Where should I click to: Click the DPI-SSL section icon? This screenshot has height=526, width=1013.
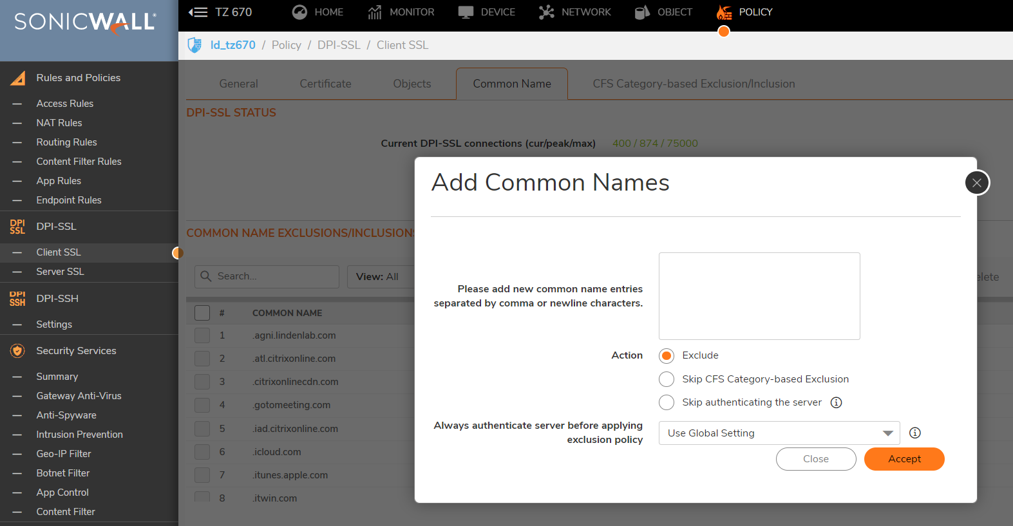pos(17,227)
